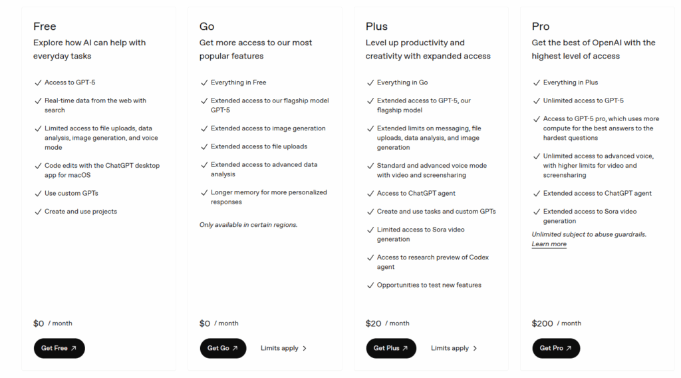Image resolution: width=681 pixels, height=378 pixels.
Task: Expand chevron beside Plus plan's Limits apply
Action: pos(475,348)
